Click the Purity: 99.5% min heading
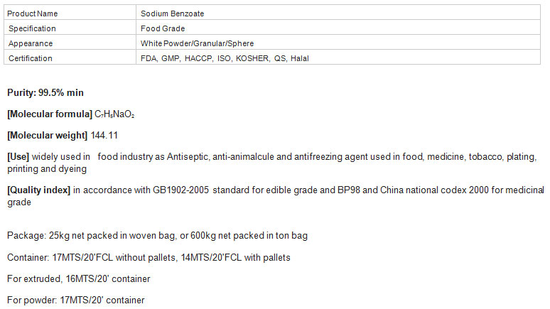 pyautogui.click(x=45, y=92)
